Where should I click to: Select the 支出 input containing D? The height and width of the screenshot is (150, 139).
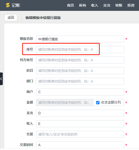(x=80, y=113)
